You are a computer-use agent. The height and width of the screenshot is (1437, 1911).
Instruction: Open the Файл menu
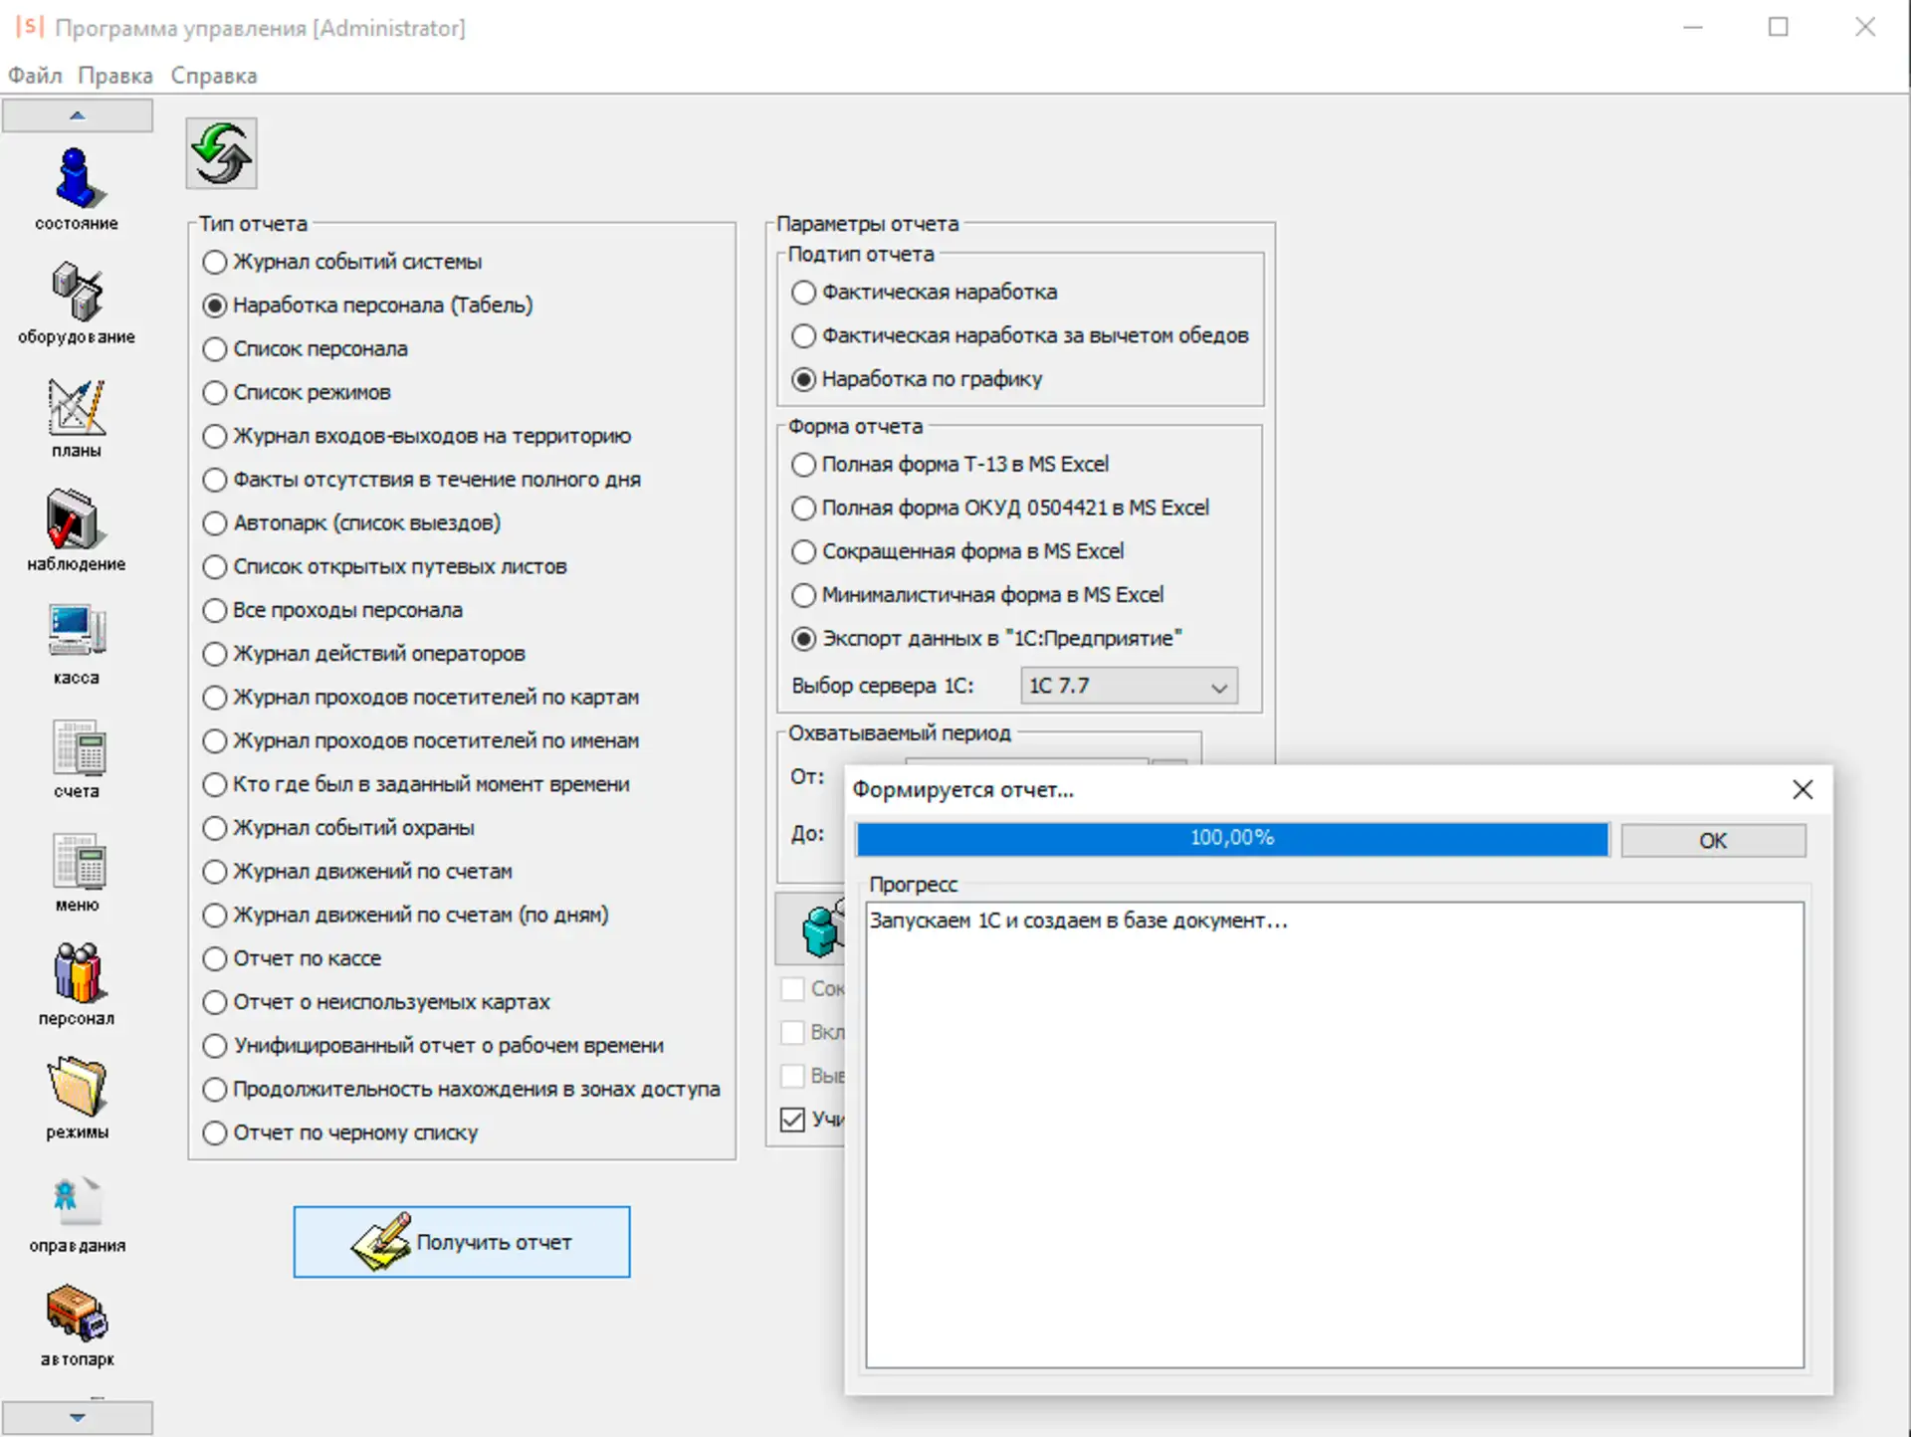35,76
